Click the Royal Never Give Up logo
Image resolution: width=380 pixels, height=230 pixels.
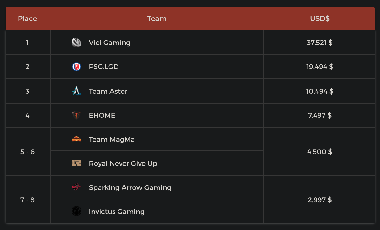tap(76, 163)
